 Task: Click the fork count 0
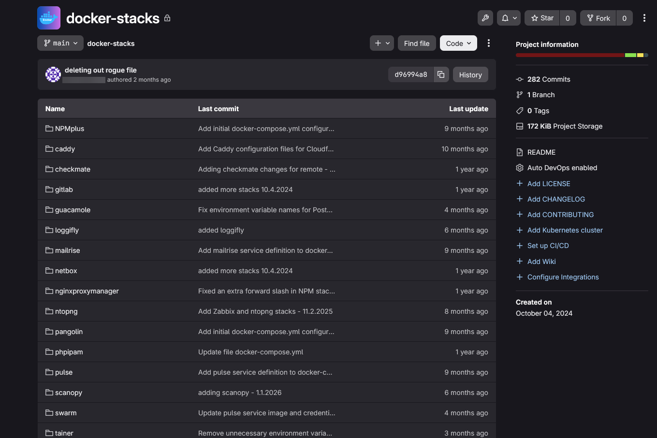click(624, 18)
